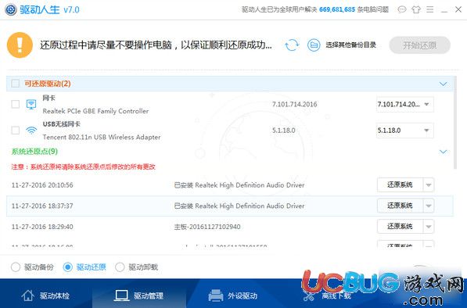Switch to the 驱动管理 tab
Image resolution: width=467 pixels, height=308 pixels.
(139, 295)
